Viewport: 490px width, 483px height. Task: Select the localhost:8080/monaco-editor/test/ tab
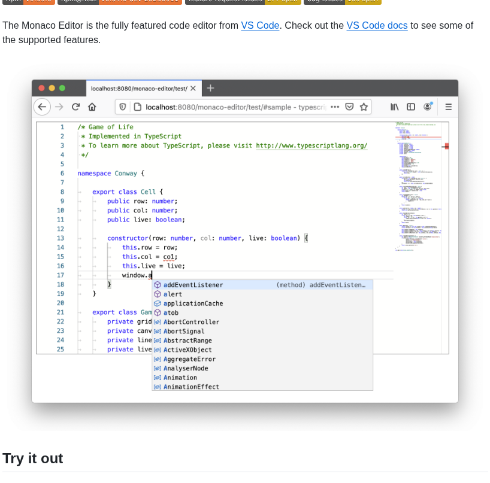(x=144, y=89)
